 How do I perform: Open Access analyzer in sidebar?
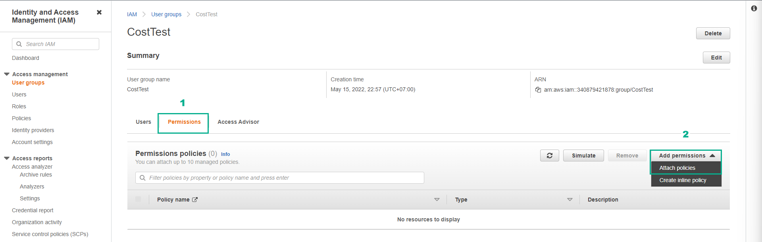[32, 167]
